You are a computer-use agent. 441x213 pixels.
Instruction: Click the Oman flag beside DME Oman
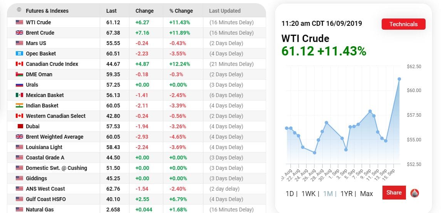click(19, 74)
